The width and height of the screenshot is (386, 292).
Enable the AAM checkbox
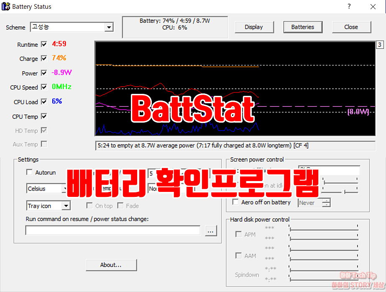point(238,256)
